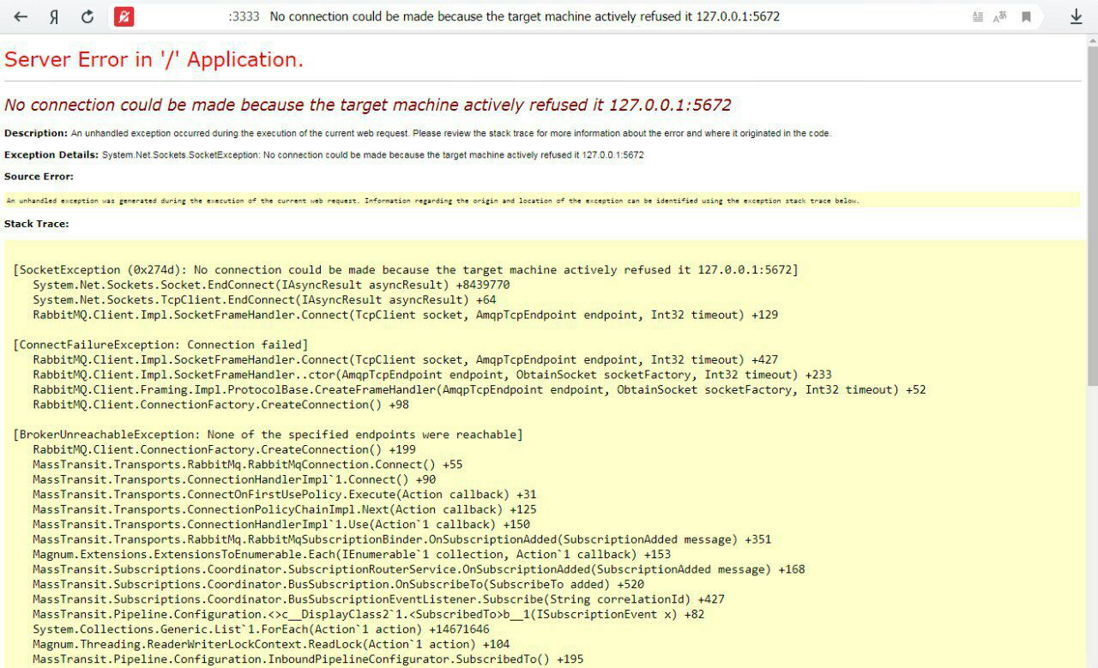Select the "Server Error in '/' Application." heading
Viewport: 1098px width, 668px height.
pos(154,60)
